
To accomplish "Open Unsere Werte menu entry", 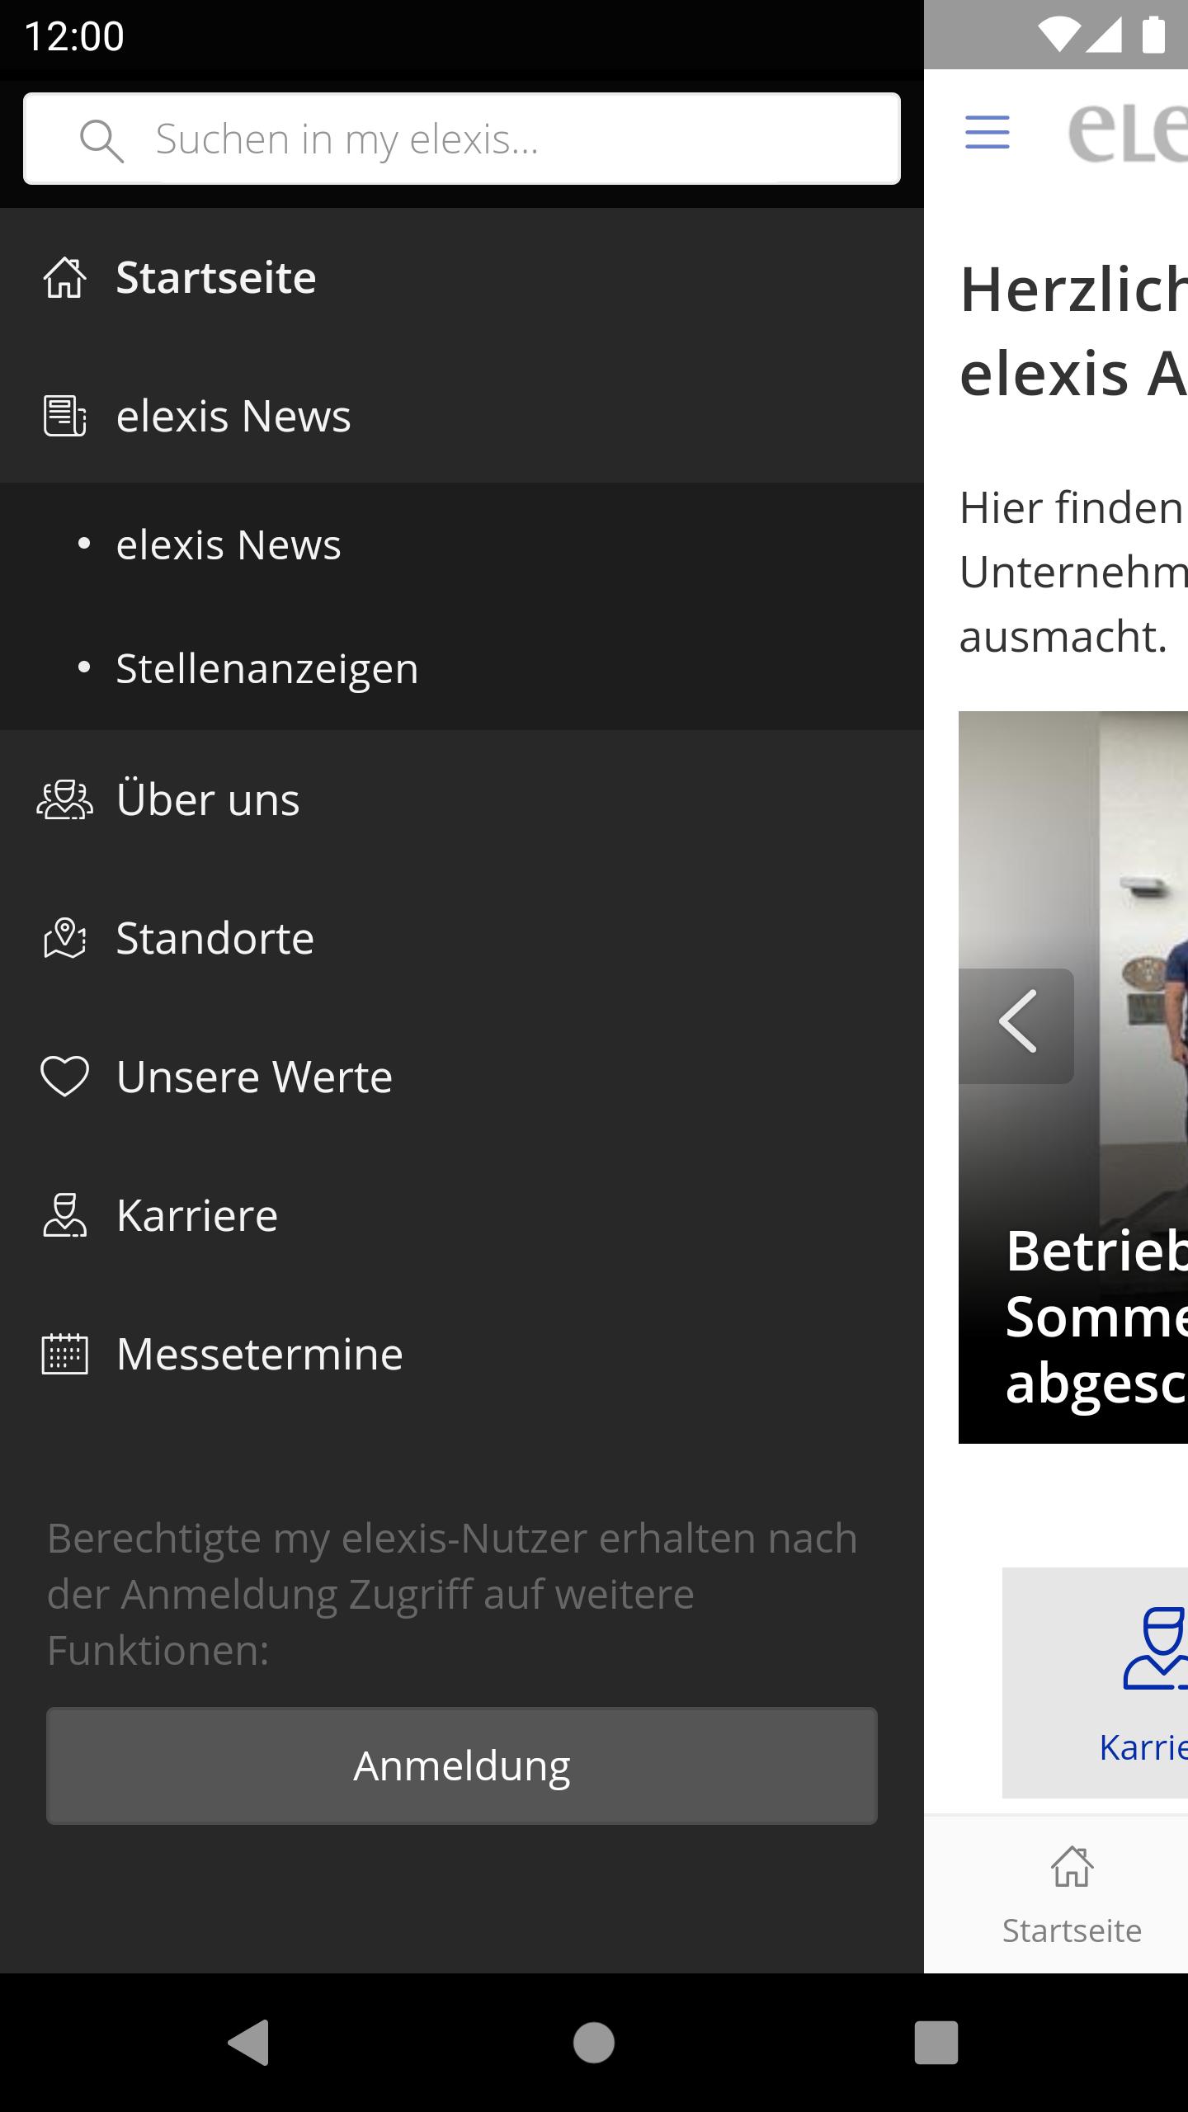I will 462,1077.
